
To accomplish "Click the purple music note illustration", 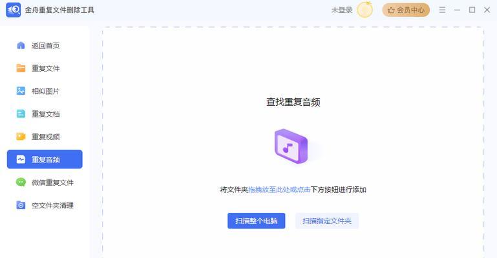I will coord(291,146).
